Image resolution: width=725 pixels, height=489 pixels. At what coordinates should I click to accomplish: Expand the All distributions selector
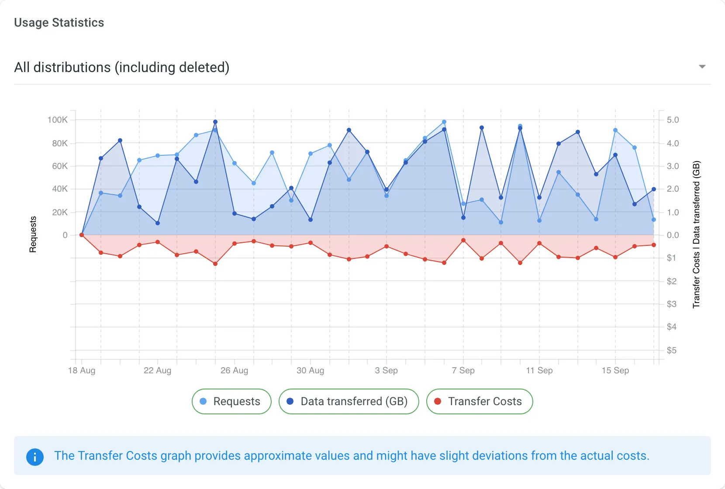point(122,67)
